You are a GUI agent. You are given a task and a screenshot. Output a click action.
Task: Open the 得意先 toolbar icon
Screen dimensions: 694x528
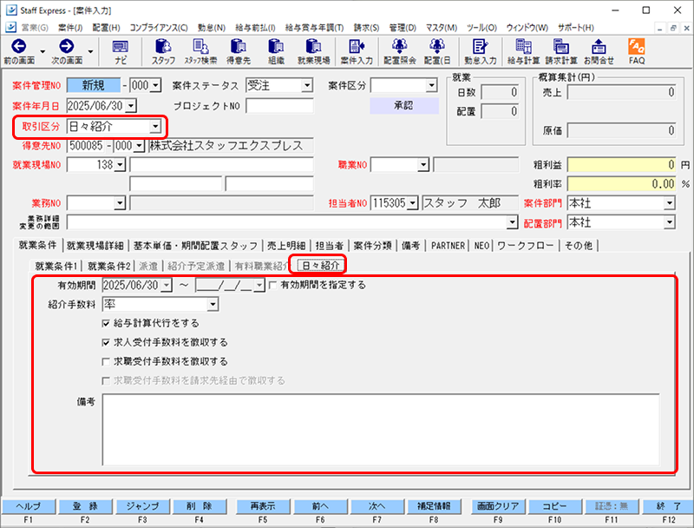click(239, 52)
